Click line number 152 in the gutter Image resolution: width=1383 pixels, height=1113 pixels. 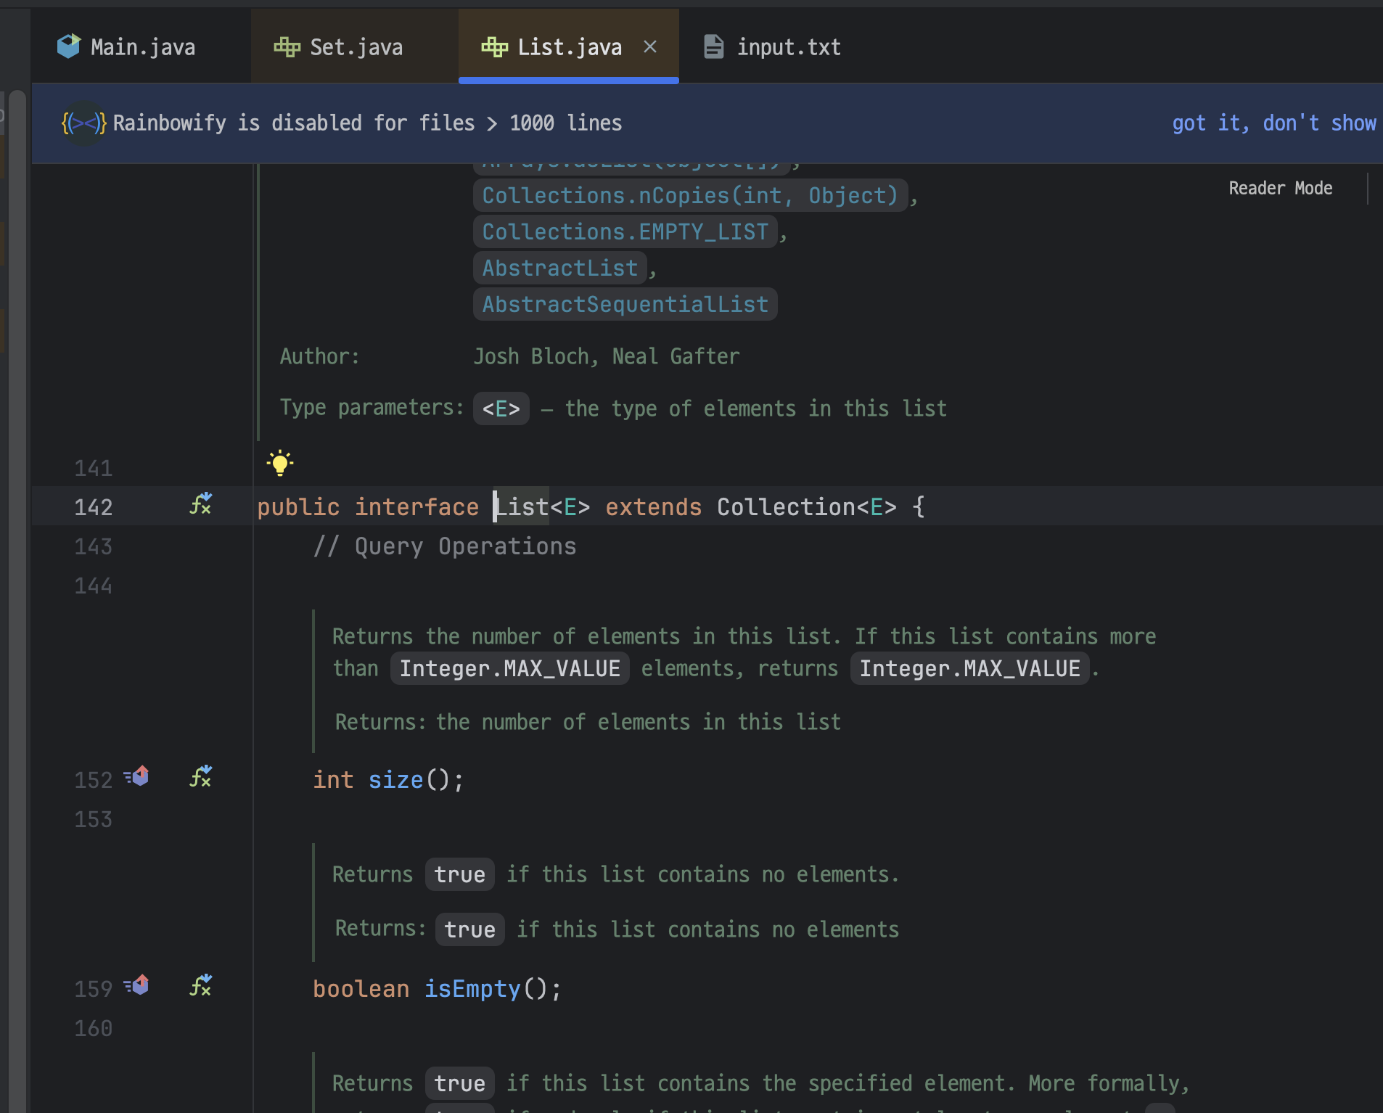click(x=93, y=779)
